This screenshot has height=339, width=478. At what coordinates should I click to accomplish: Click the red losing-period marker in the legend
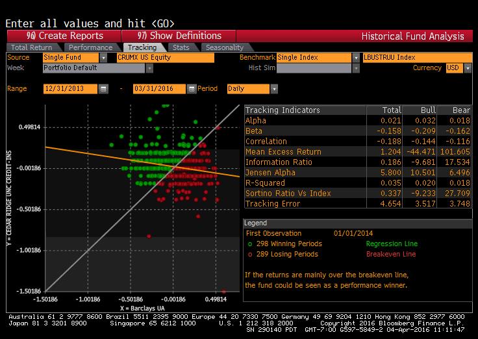(250, 255)
